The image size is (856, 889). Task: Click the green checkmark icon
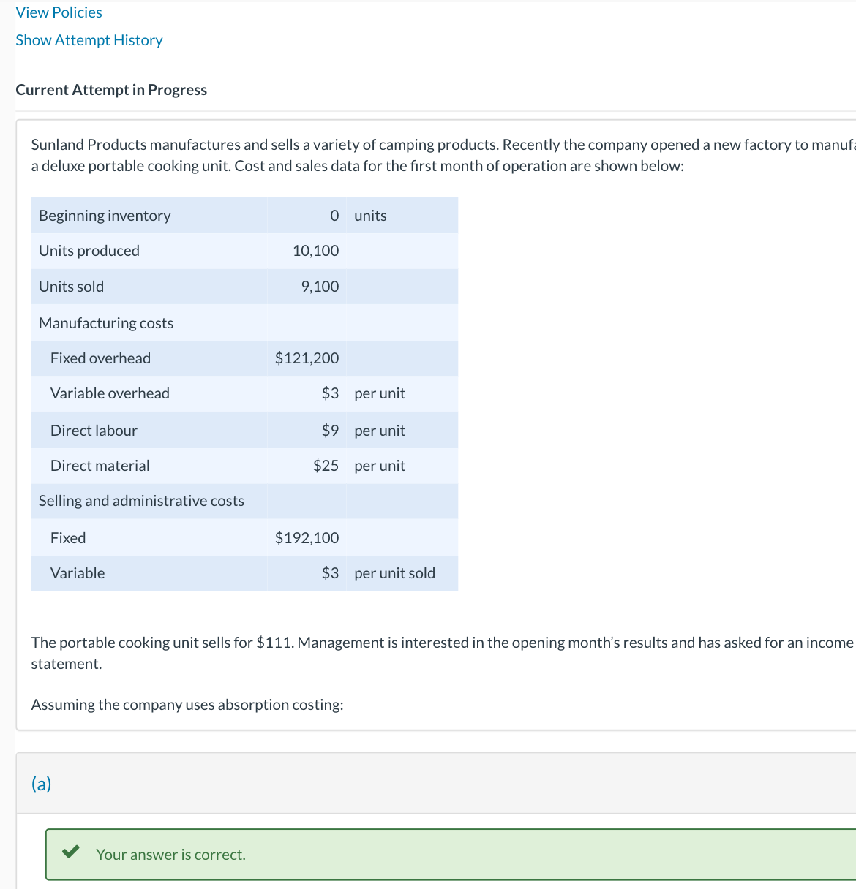point(71,850)
